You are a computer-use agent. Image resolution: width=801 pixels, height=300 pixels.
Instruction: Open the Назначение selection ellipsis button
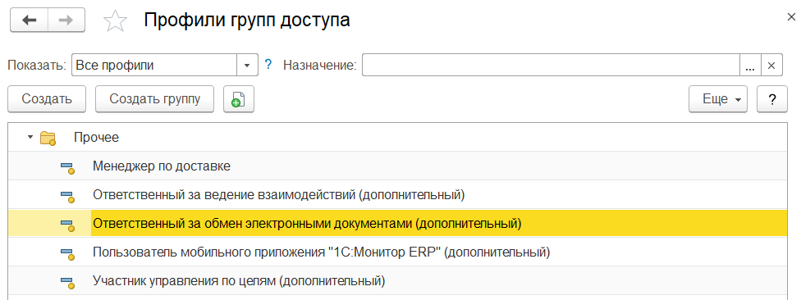pos(750,66)
